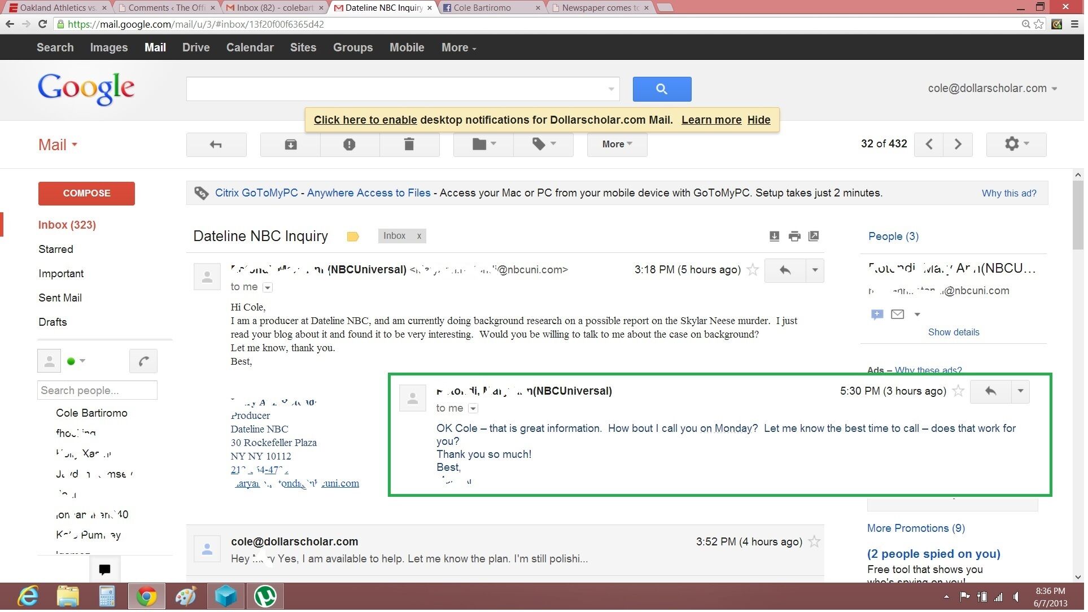Click the back to inbox arrow button

coord(217,145)
